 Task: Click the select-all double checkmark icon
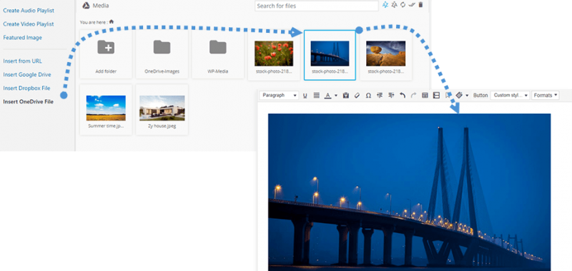[x=412, y=5]
